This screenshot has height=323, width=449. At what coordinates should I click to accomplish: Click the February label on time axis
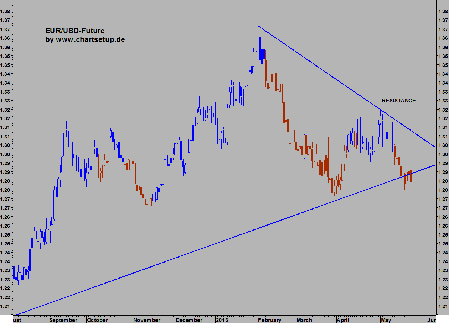pyautogui.click(x=270, y=320)
